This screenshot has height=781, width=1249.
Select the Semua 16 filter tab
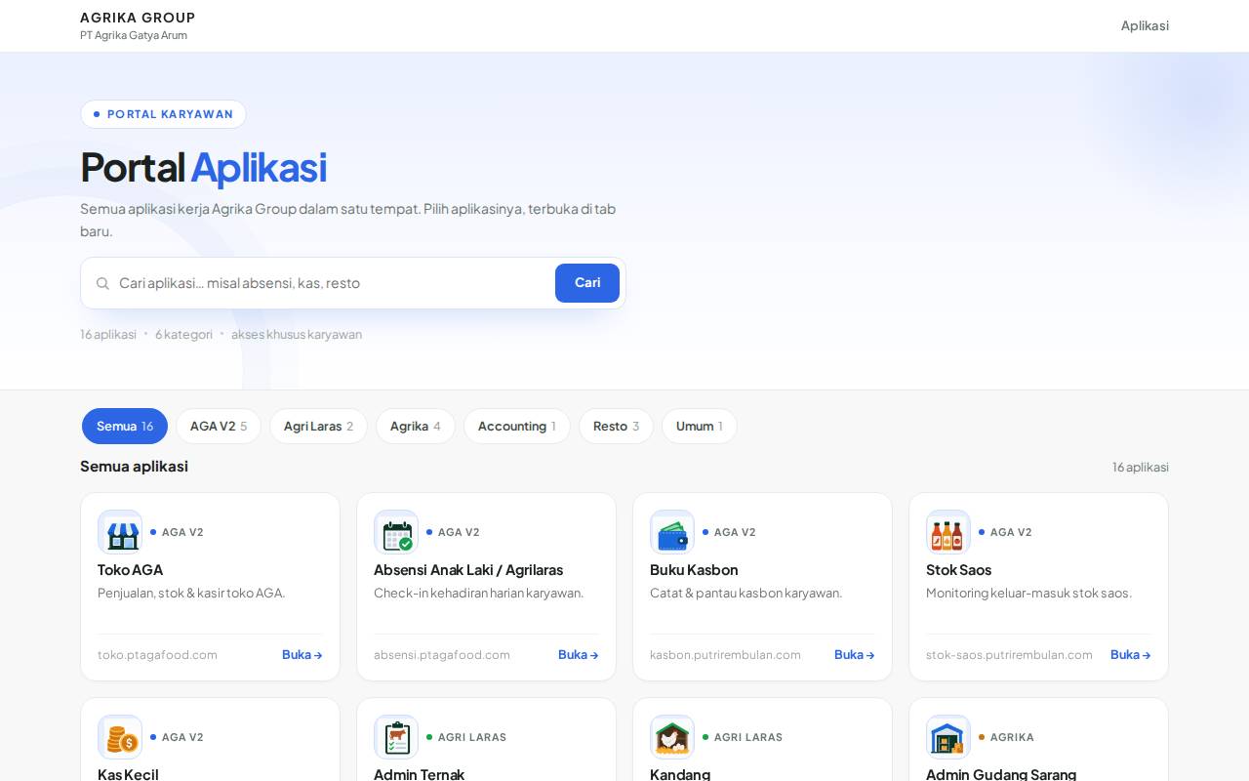coord(125,427)
